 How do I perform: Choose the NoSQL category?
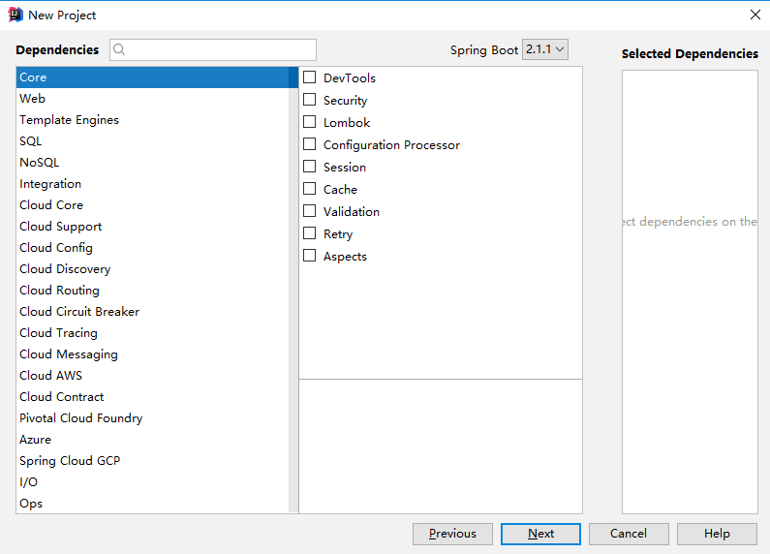coord(153,162)
